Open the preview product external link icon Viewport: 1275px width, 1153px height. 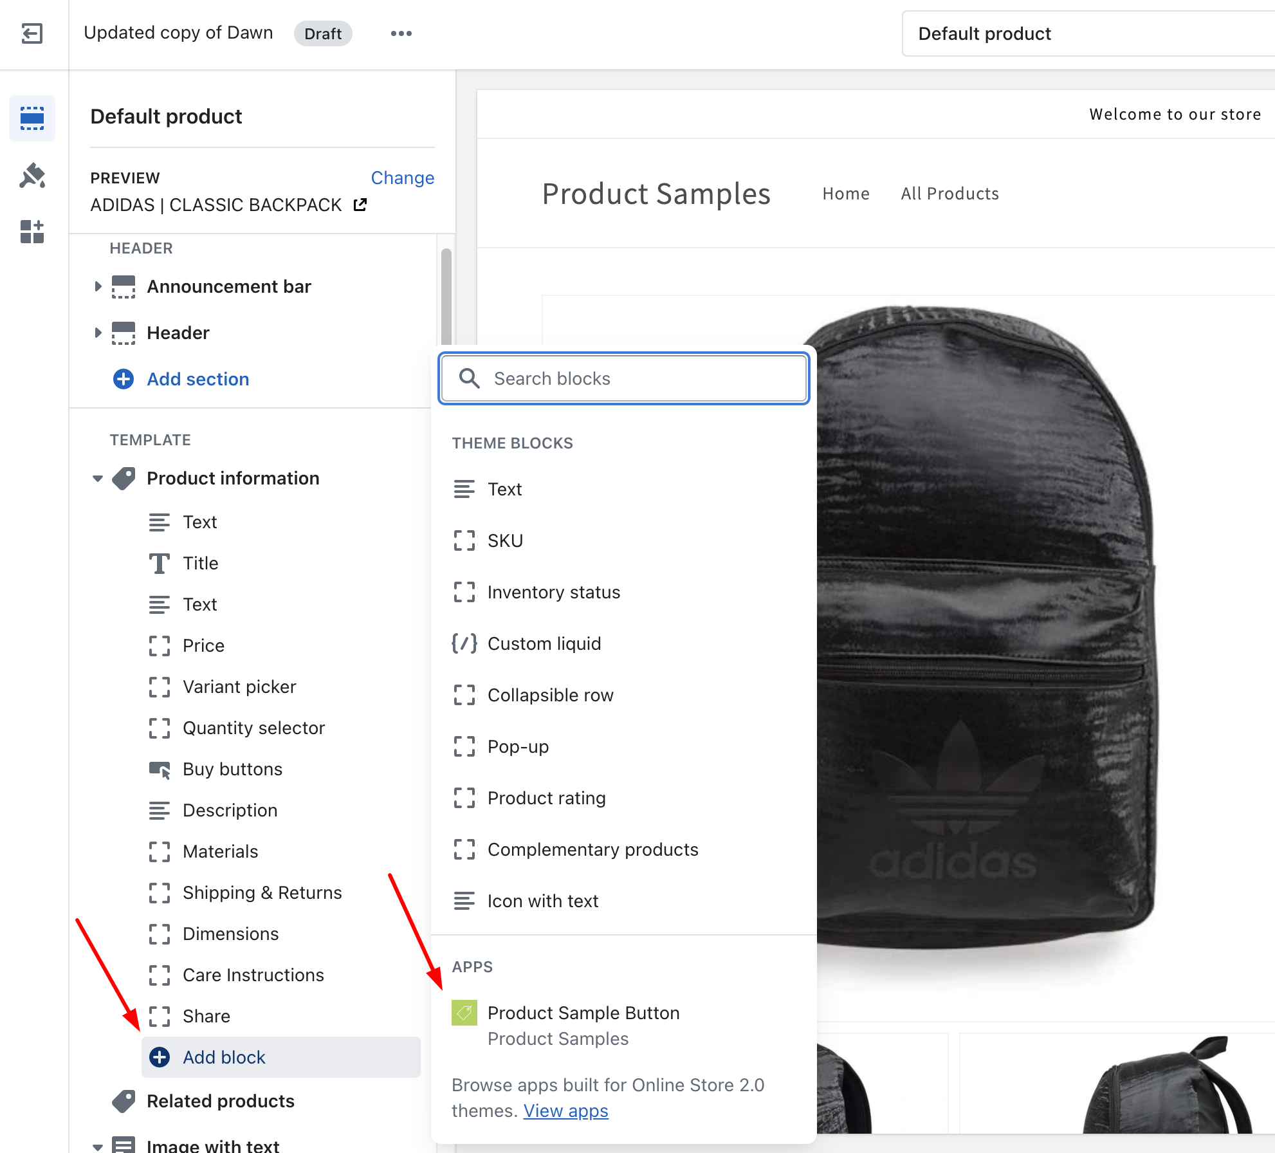point(360,205)
